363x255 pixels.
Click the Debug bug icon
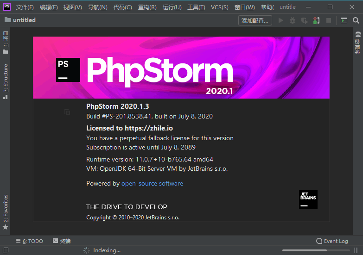pos(293,20)
